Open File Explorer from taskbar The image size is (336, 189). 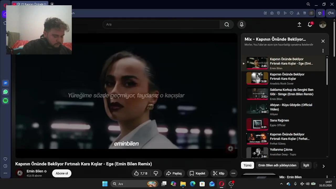(x=183, y=184)
